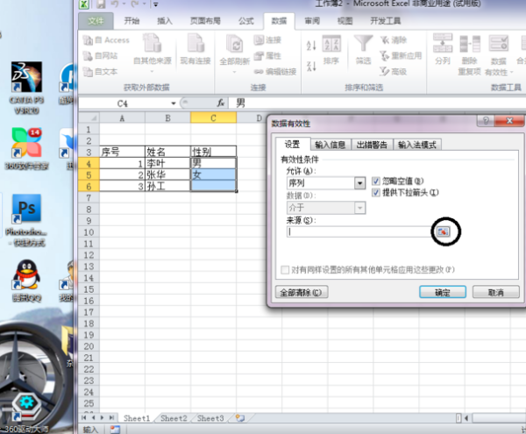Open the File (文件) tab

click(x=96, y=21)
